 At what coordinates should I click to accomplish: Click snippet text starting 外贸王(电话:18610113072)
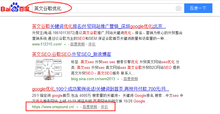coord(107,36)
